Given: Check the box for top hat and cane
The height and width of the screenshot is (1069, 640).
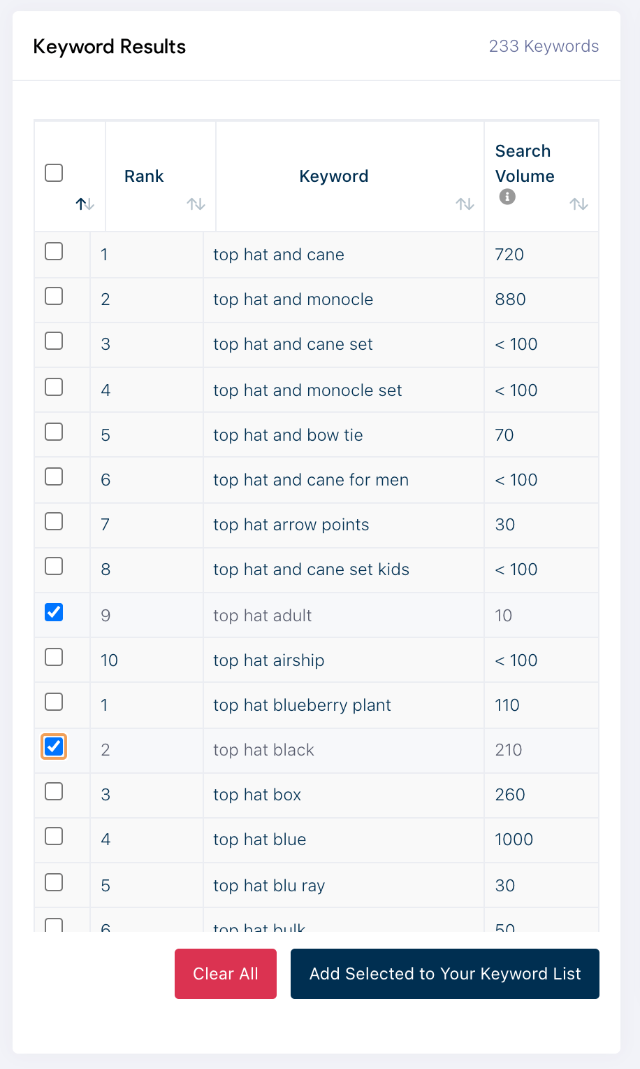Looking at the screenshot, I should click(x=54, y=251).
